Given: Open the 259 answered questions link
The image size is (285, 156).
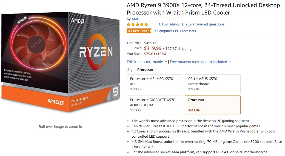Looking at the screenshot, I should tap(205, 24).
